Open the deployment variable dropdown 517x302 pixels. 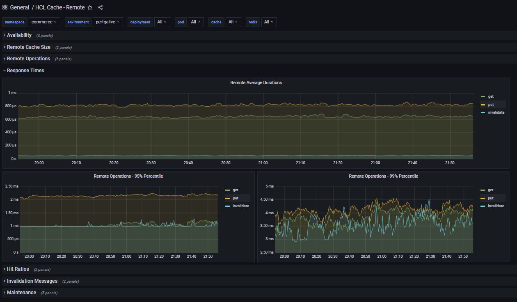pos(162,22)
